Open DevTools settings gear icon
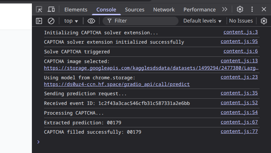 [x=240, y=10]
